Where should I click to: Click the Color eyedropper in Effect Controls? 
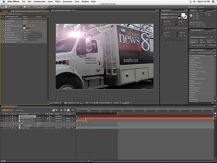[x=28, y=29]
